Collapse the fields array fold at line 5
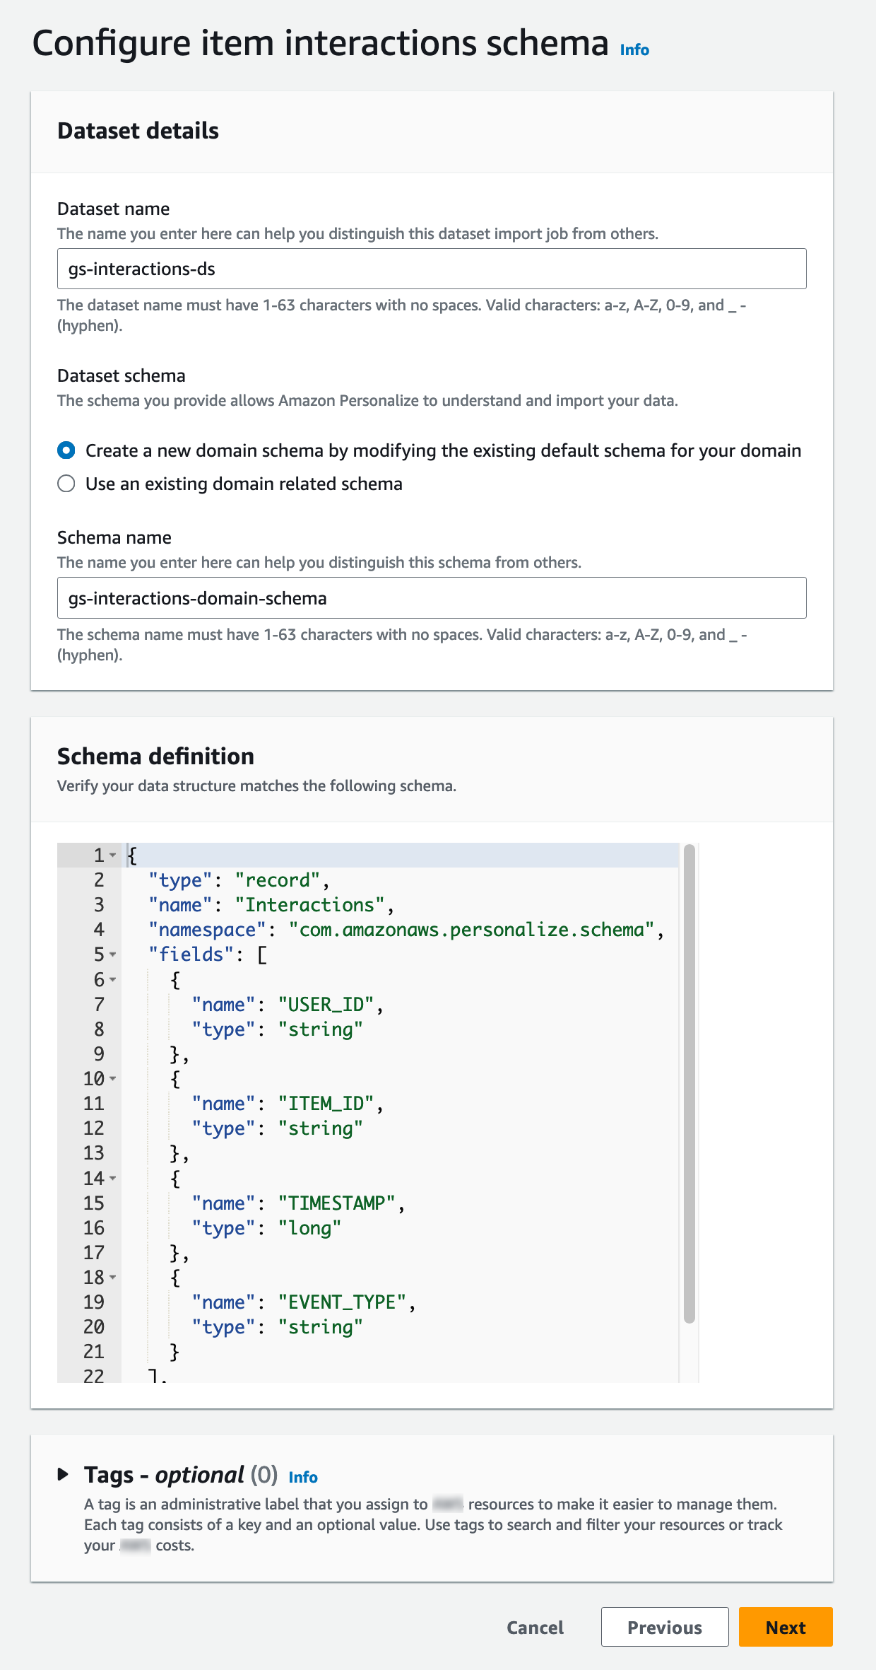This screenshot has width=876, height=1670. pyautogui.click(x=113, y=954)
